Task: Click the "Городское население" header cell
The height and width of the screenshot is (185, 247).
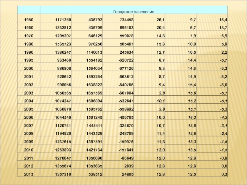Action: point(133,11)
